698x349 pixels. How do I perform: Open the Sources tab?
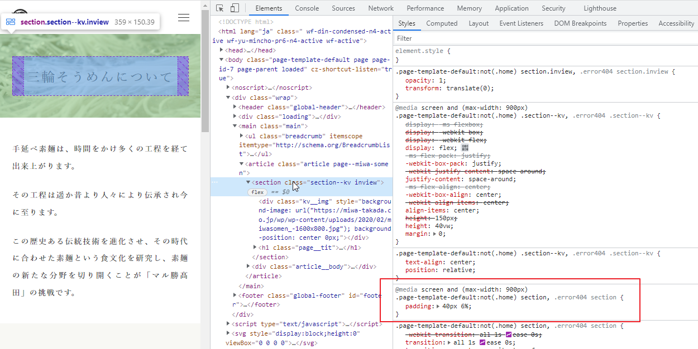click(343, 8)
